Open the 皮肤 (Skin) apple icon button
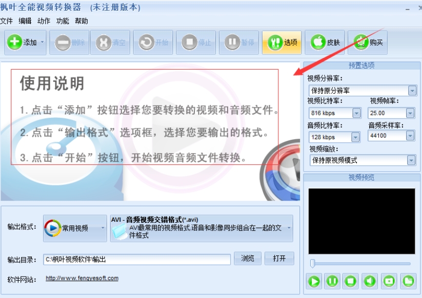The height and width of the screenshot is (298, 422). (x=325, y=42)
